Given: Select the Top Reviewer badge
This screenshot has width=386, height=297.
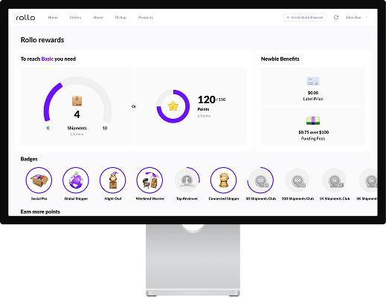Looking at the screenshot, I should tap(187, 180).
